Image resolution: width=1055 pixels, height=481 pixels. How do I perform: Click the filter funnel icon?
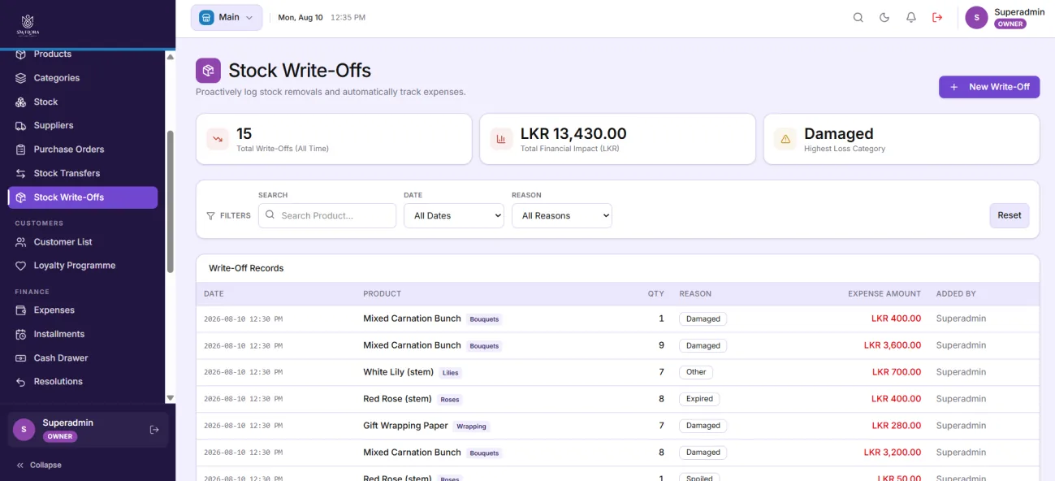[211, 216]
